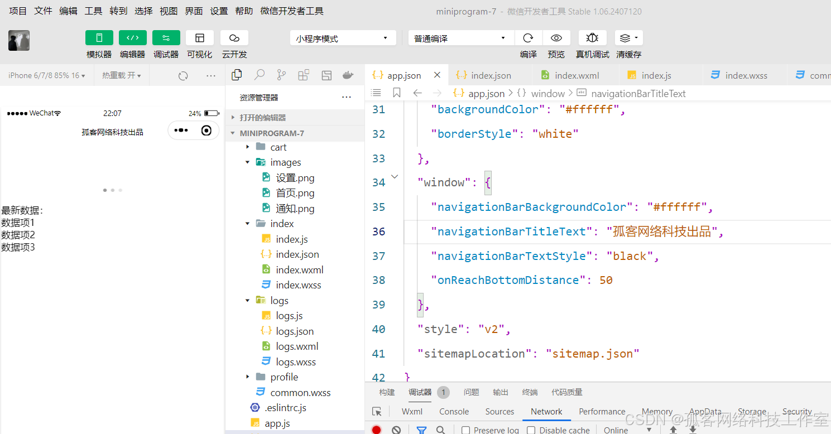Open the iPhone 6/7/8 device dropdown
Image resolution: width=831 pixels, height=434 pixels.
tap(47, 75)
